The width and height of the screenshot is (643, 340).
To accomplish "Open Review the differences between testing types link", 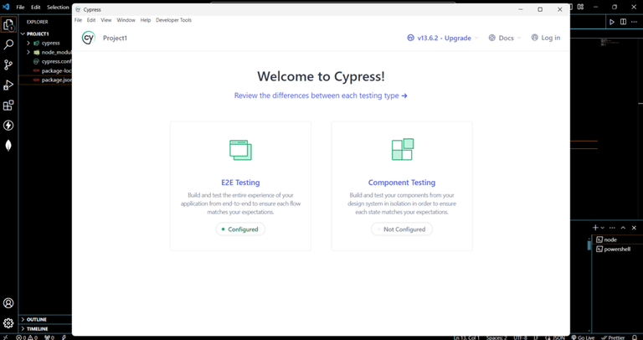I will click(x=321, y=95).
